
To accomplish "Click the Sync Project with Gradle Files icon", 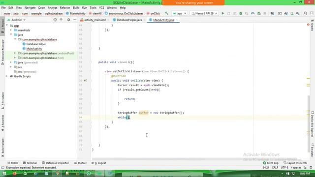I will click(x=286, y=13).
